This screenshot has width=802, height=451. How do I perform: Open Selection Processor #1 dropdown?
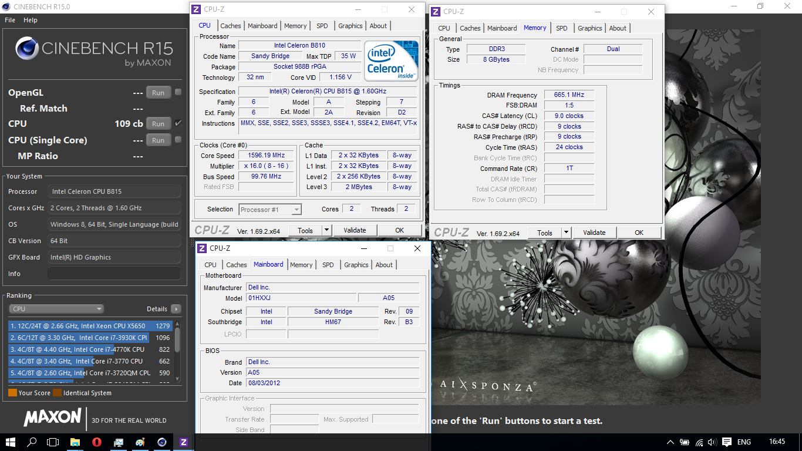pyautogui.click(x=270, y=210)
